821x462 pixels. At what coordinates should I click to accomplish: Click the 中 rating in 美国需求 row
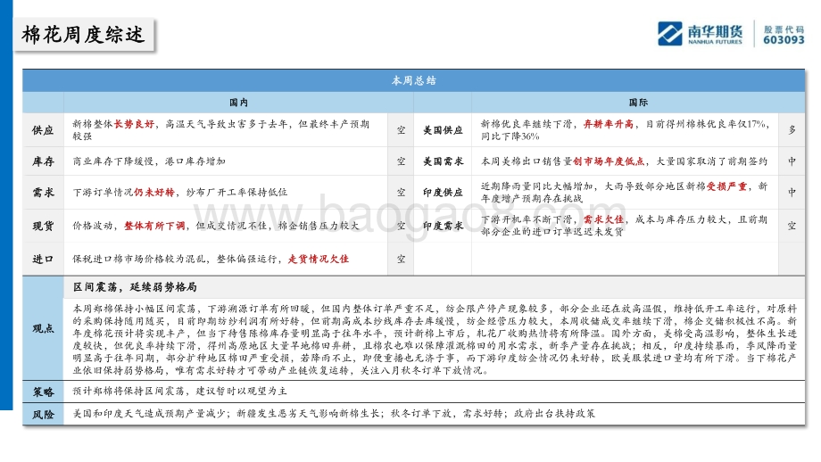pos(792,161)
